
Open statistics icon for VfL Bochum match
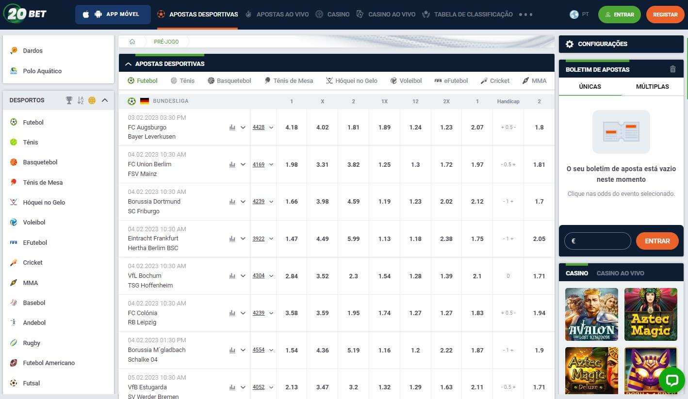(232, 276)
